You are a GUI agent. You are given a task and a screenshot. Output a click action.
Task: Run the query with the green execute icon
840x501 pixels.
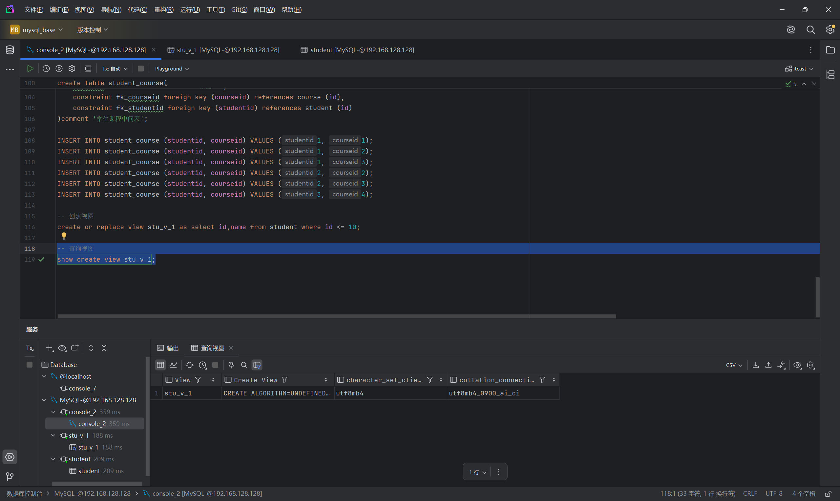point(30,69)
